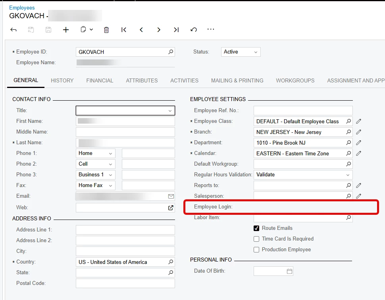
Task: Click the Email envelope icon
Action: 171,196
